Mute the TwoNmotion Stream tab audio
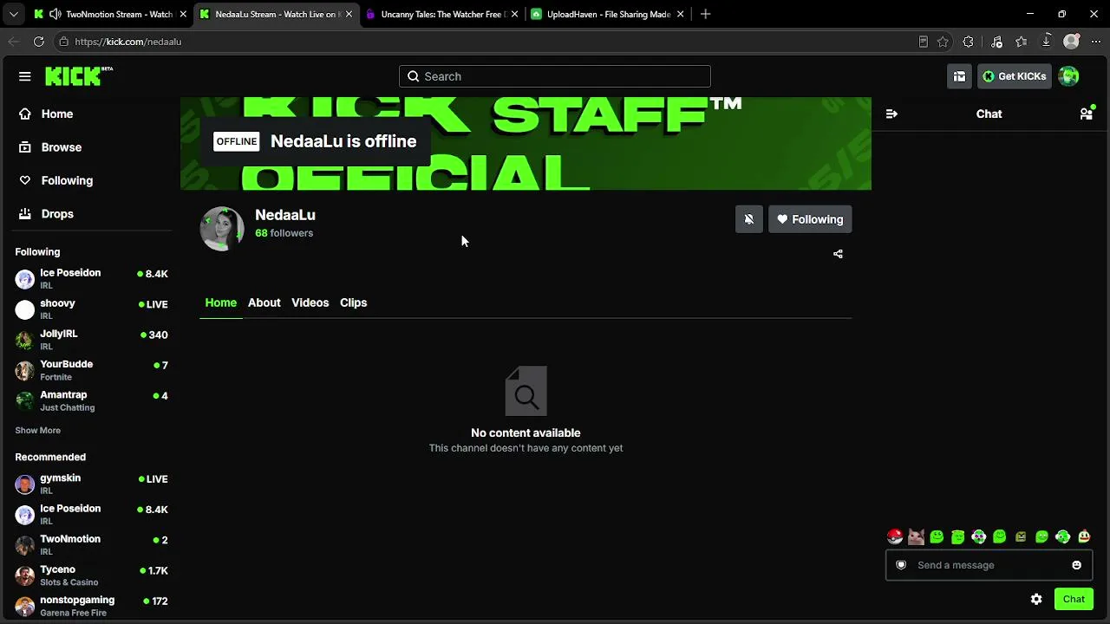This screenshot has height=624, width=1110. 55,14
